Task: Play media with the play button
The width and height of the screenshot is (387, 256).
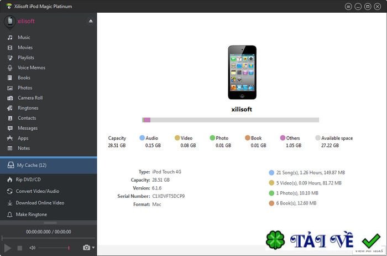Action: (x=8, y=248)
